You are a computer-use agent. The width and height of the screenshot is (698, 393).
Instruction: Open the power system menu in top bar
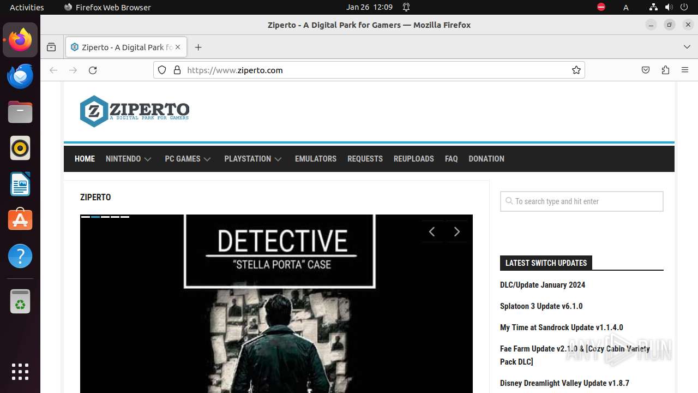coord(684,7)
